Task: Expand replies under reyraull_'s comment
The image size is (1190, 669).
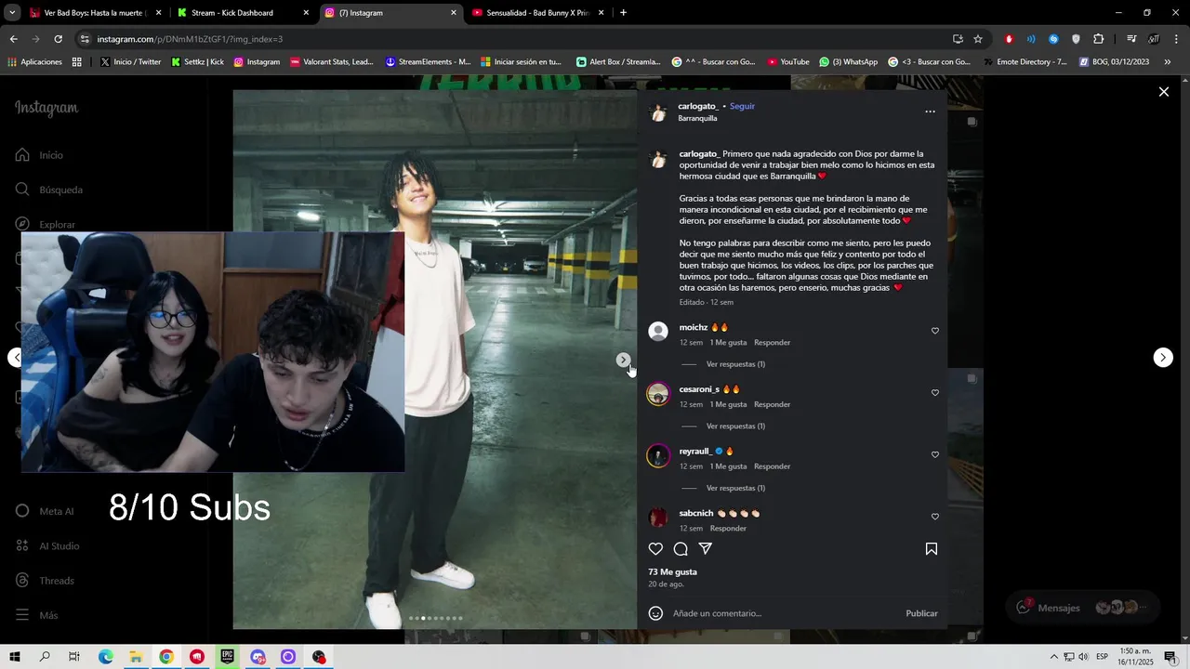Action: click(735, 488)
